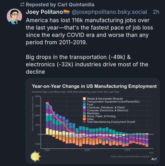165x166 pixels.
Task: Open Reposted by Carl Quintanilla link
Action: tap(60, 5)
